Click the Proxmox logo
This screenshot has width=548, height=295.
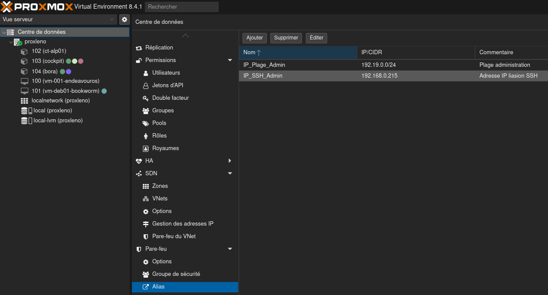tap(37, 7)
